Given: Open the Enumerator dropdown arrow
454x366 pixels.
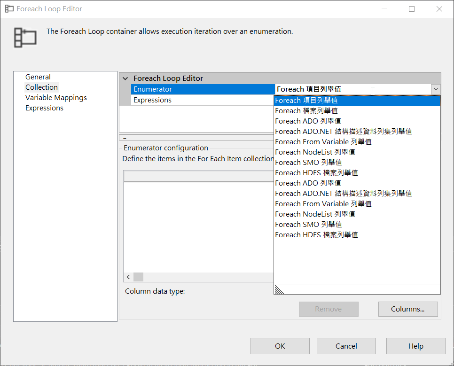Looking at the screenshot, I should pos(436,89).
